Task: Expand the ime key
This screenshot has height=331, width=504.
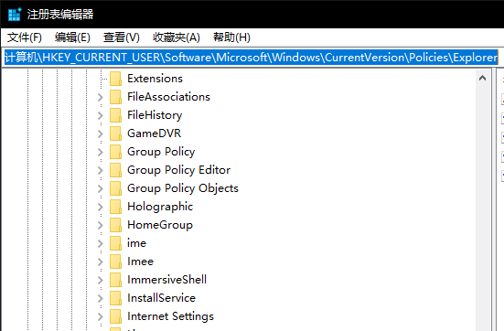Action: point(101,243)
